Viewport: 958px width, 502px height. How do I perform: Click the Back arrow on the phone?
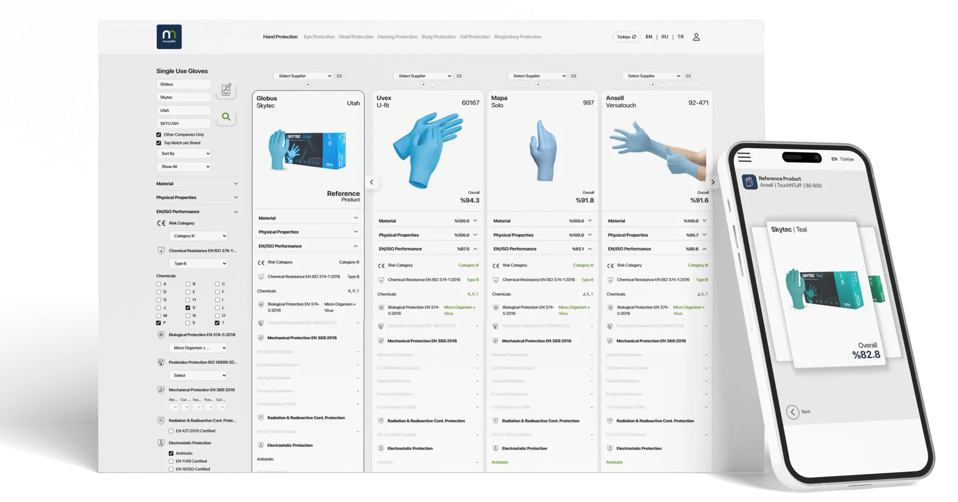pyautogui.click(x=792, y=412)
